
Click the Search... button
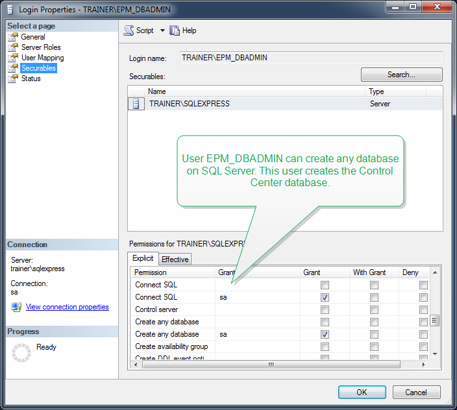401,75
